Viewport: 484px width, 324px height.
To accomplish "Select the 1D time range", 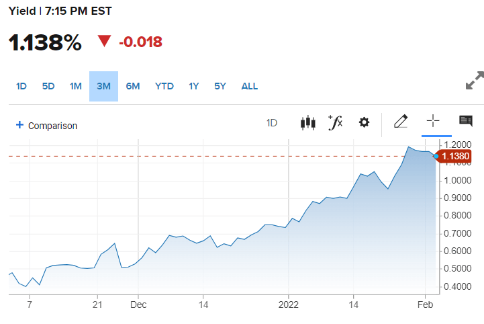I will click(21, 86).
